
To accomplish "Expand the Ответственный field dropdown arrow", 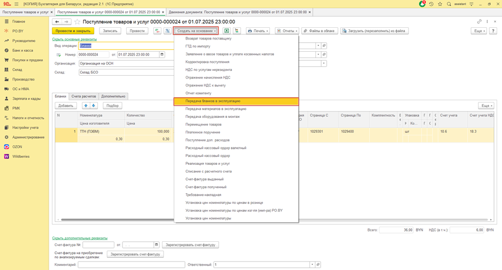I will [312, 265].
